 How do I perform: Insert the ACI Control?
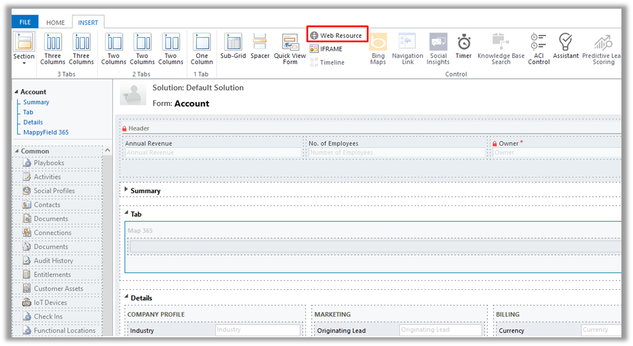click(x=538, y=49)
